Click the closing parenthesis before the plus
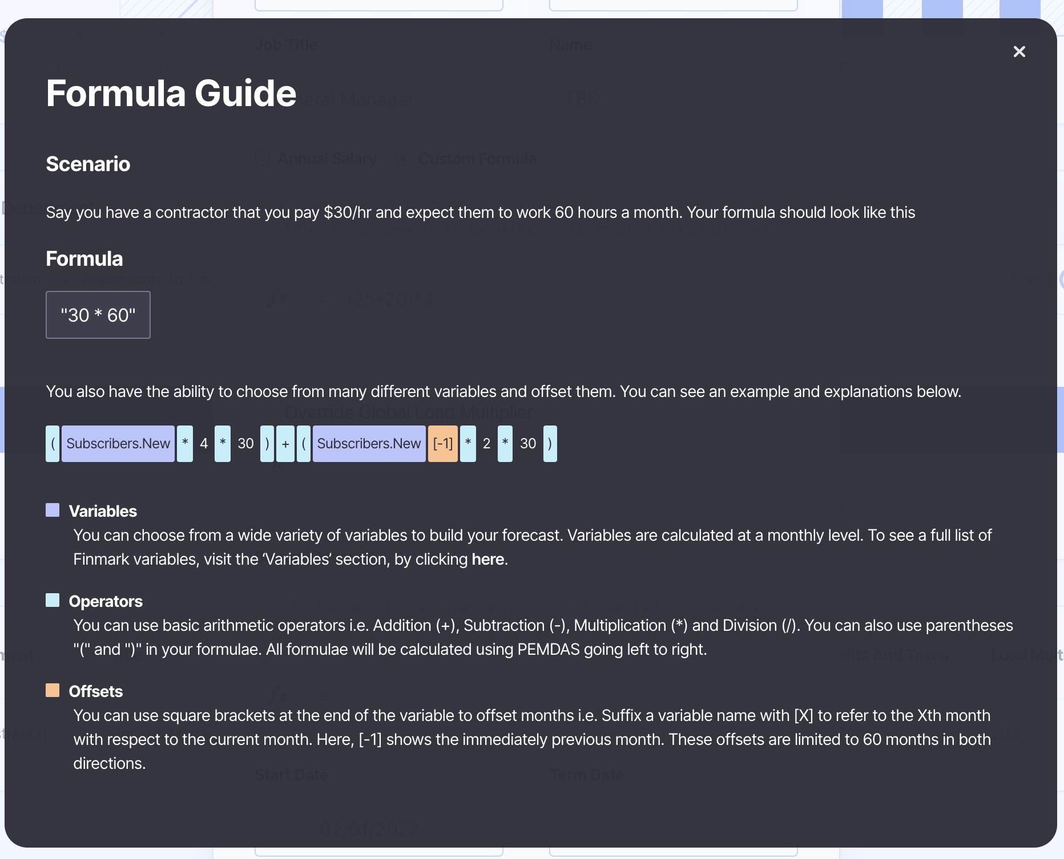Viewport: 1064px width, 859px height. 267,444
